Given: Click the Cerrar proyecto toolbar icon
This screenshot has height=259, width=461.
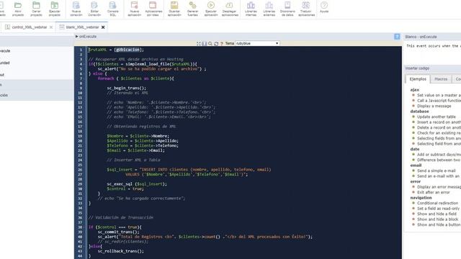Looking at the screenshot, I should tap(36, 9).
